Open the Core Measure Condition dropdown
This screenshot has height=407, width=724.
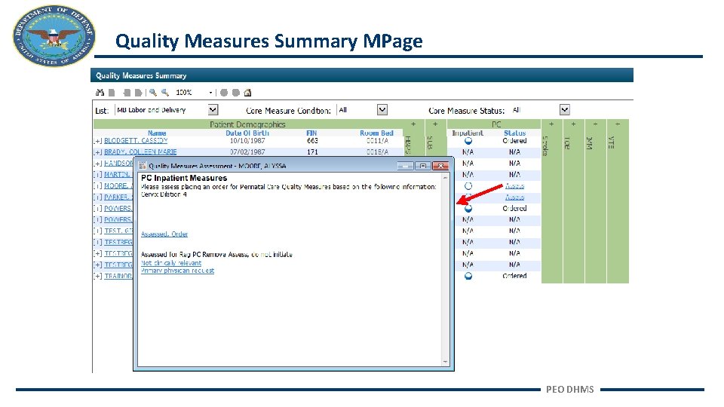(x=382, y=110)
